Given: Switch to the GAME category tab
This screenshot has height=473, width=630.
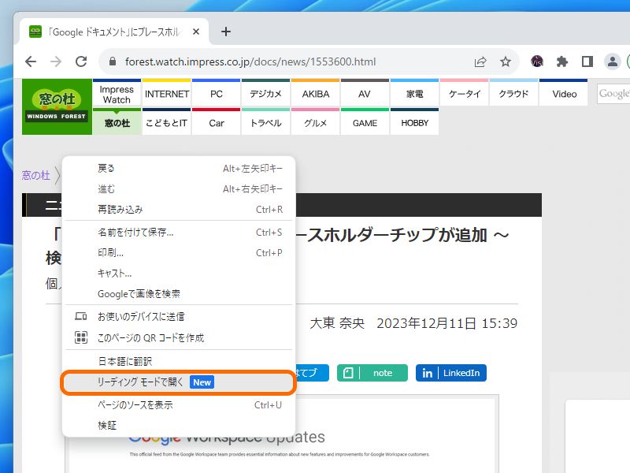Looking at the screenshot, I should (365, 123).
